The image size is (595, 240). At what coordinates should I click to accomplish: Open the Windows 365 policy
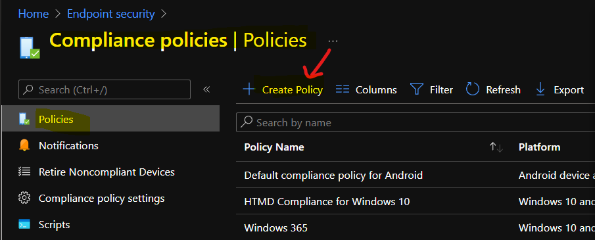[x=276, y=228]
